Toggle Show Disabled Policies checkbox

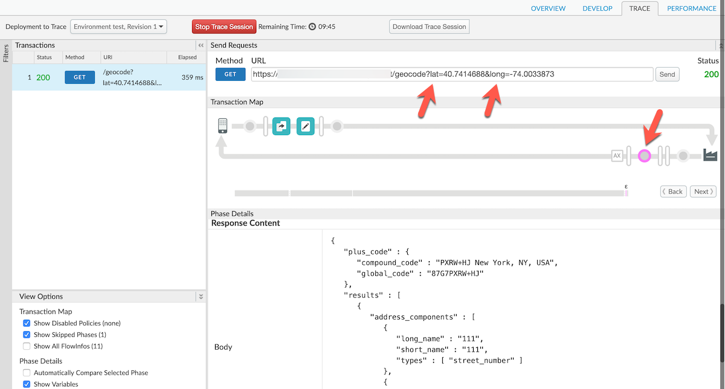coord(27,323)
